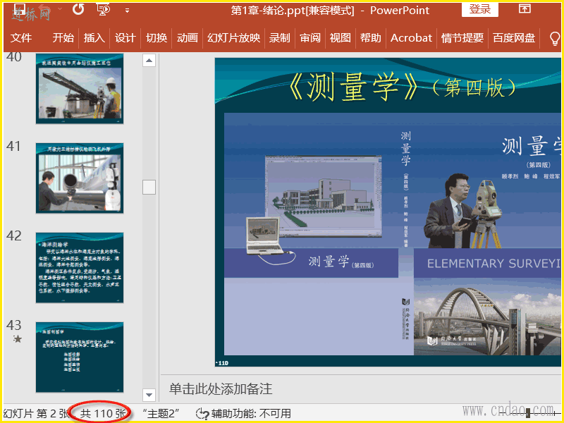The width and height of the screenshot is (564, 423).
Task: Expand Quick Access Toolbar customize arrow
Action: (x=127, y=11)
